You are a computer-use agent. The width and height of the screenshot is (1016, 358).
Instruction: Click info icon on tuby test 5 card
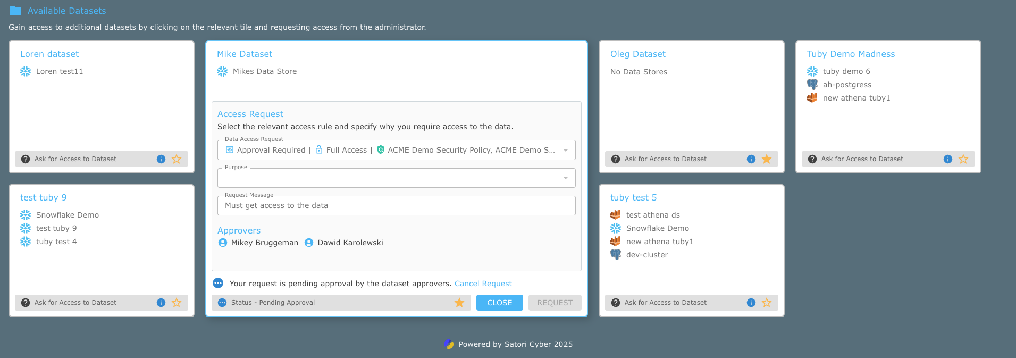(751, 303)
